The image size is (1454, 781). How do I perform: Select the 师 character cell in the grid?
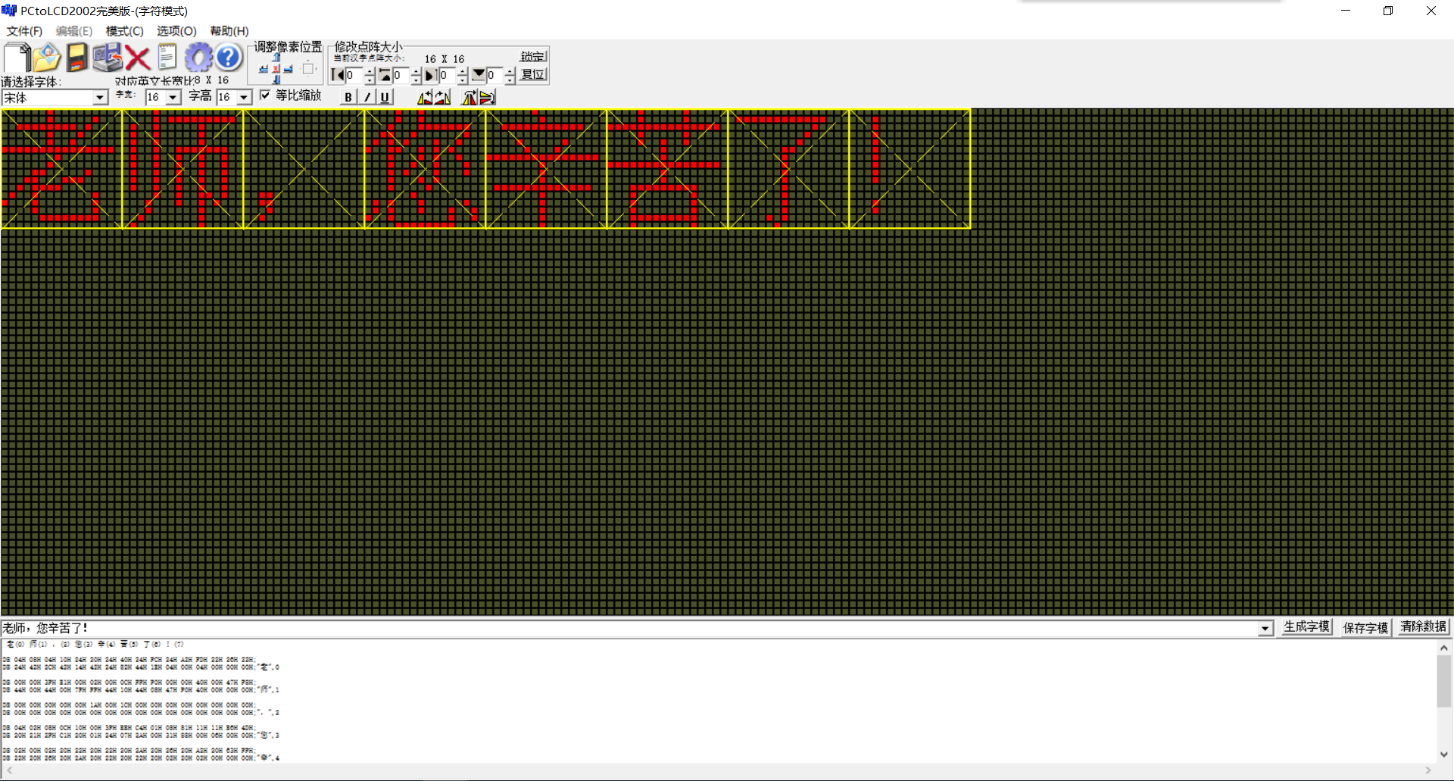183,168
